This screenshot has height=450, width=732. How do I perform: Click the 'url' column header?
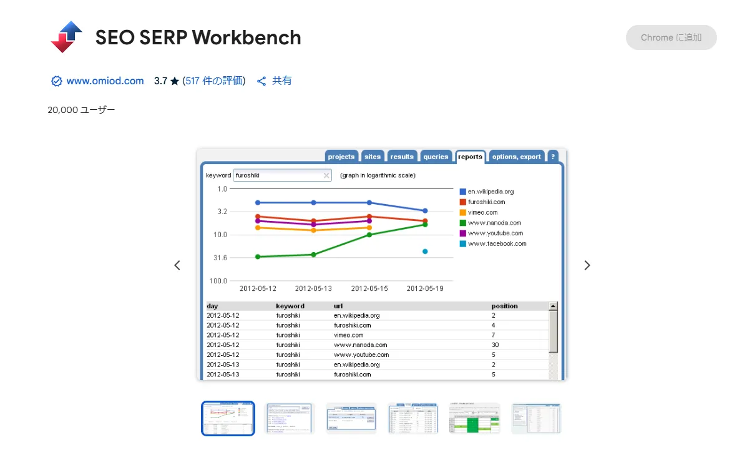click(338, 306)
